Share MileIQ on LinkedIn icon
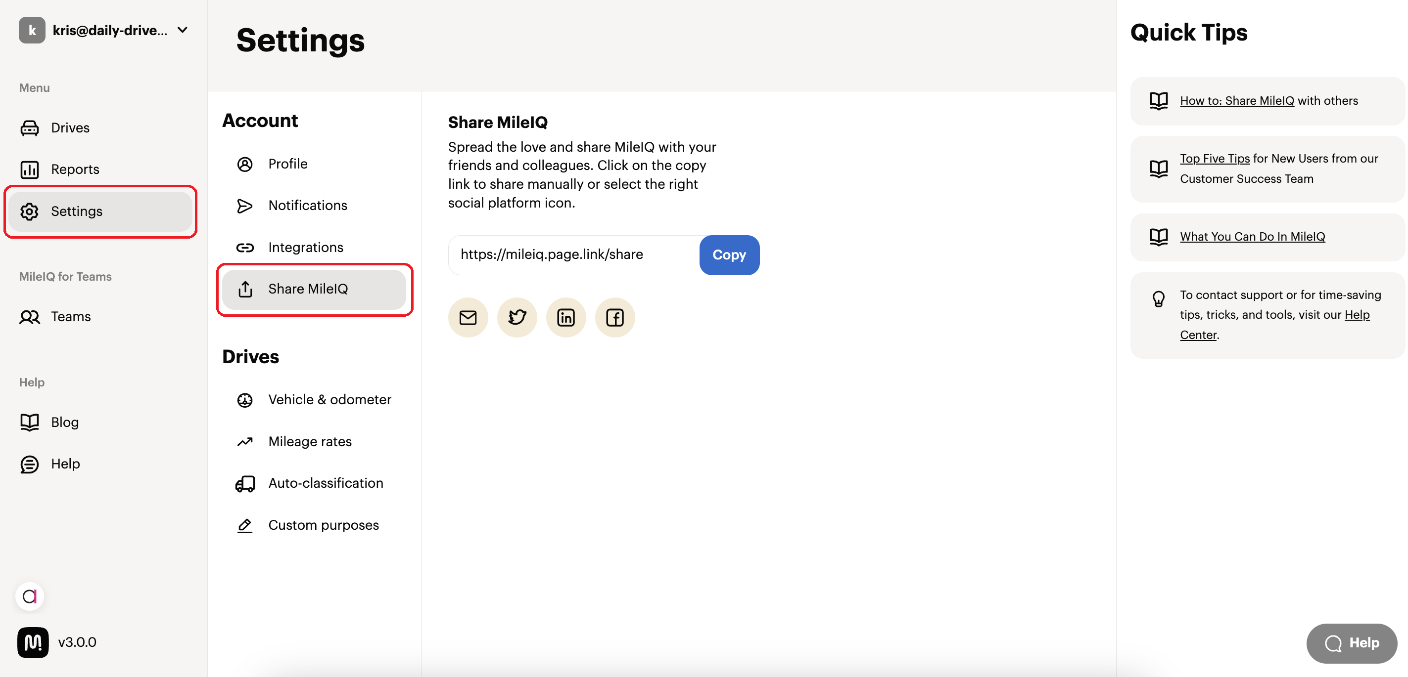1408x677 pixels. (x=565, y=317)
